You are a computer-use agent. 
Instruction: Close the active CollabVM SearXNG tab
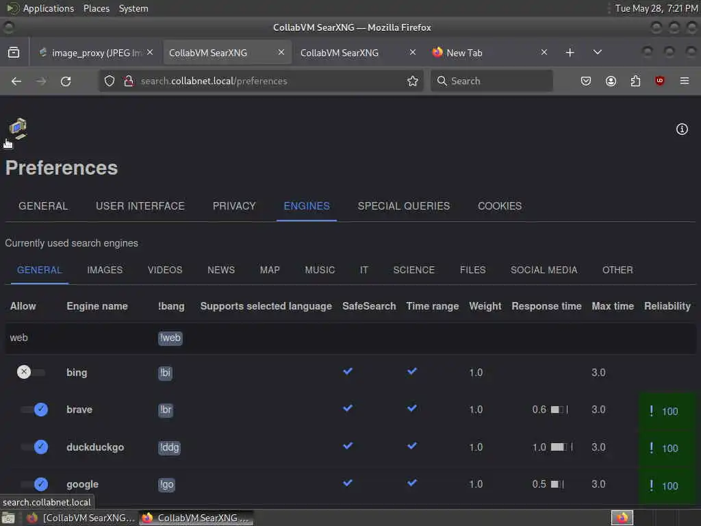point(281,52)
